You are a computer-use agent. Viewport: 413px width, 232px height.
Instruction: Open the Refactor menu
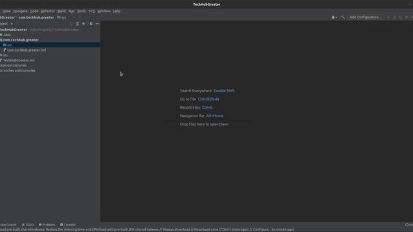point(48,12)
